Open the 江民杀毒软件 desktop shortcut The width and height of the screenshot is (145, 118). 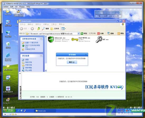(x=8, y=89)
